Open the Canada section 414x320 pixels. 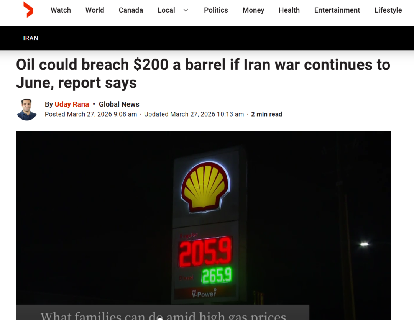click(x=131, y=10)
